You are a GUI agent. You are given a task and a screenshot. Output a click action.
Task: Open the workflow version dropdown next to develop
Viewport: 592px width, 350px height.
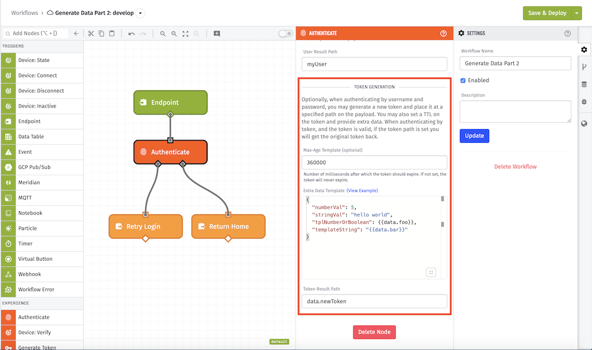coord(141,13)
